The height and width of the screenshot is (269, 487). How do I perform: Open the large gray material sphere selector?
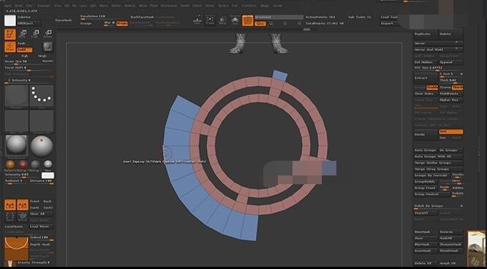click(16, 145)
